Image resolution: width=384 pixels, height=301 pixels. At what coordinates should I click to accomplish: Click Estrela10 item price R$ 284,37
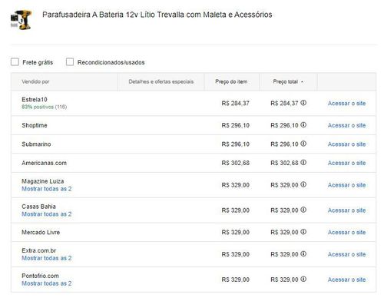[236, 103]
